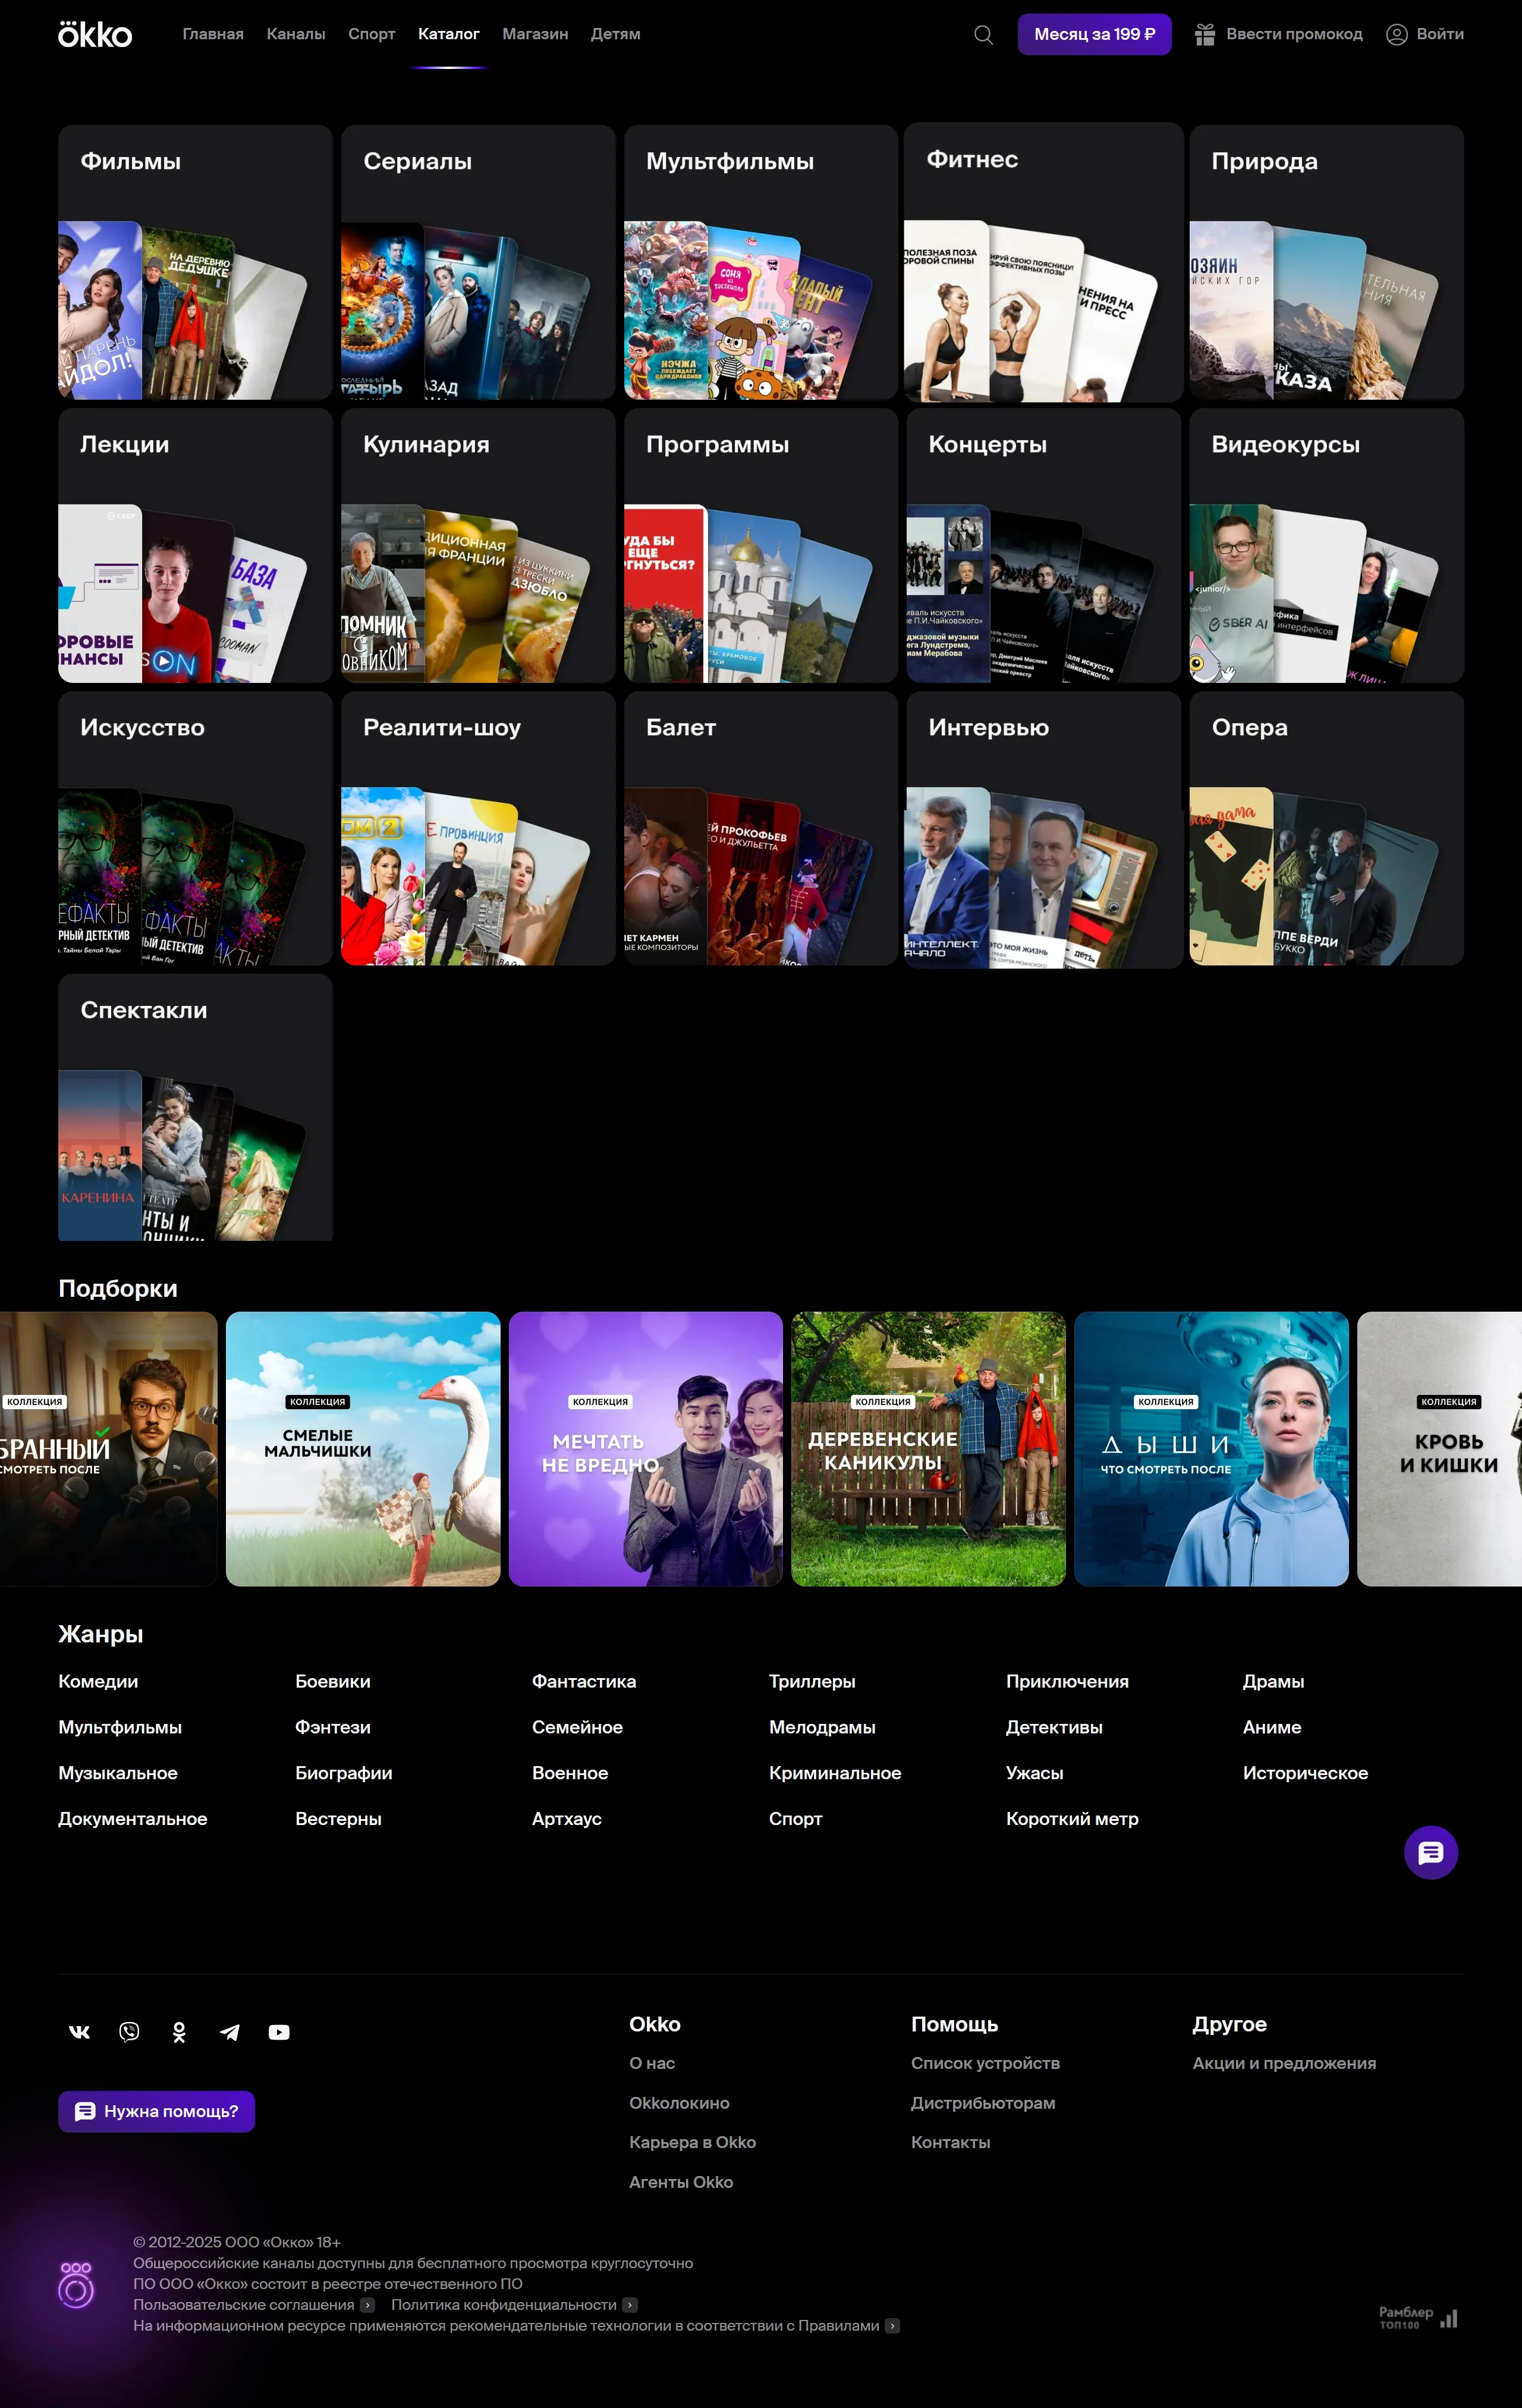
Task: Open the Telegram social icon
Action: pyautogui.click(x=230, y=2031)
